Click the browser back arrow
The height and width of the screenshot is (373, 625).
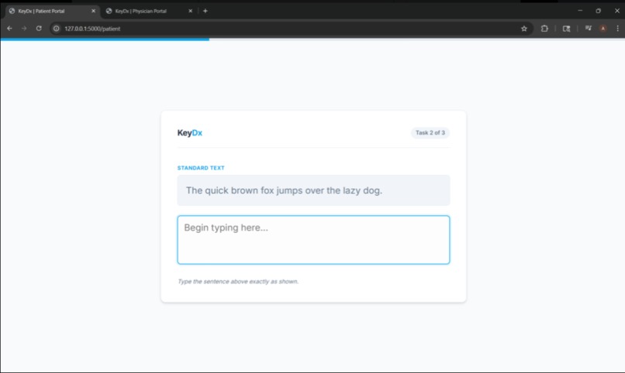[x=9, y=29]
